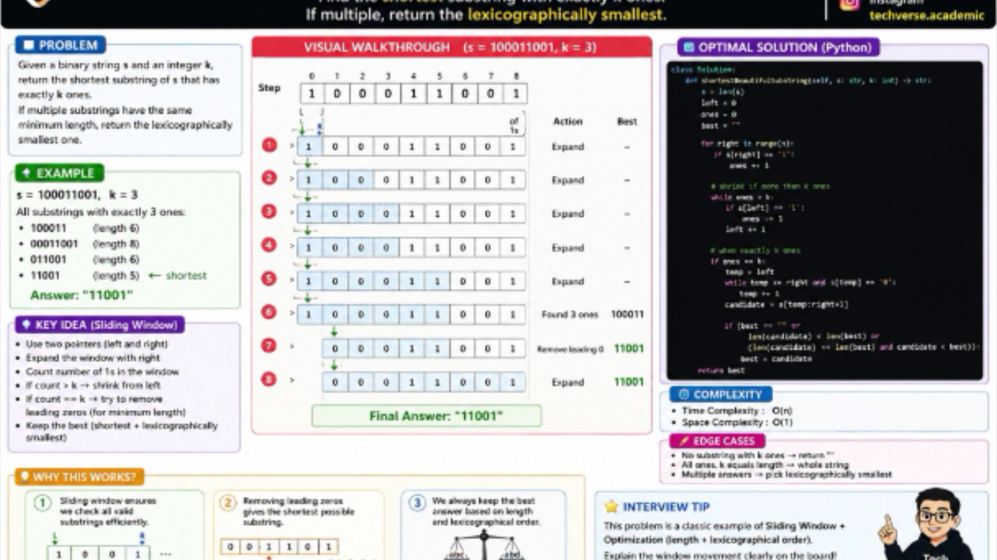Image resolution: width=997 pixels, height=560 pixels.
Task: Click the techverse.academic handle
Action: coord(927,15)
